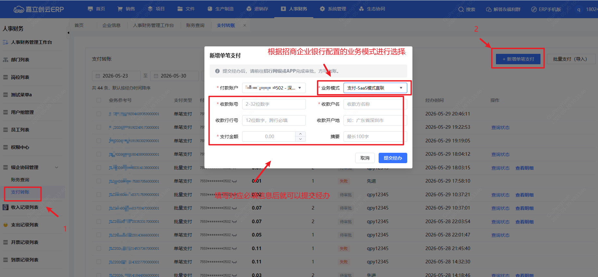Open the 首页 top navigation menu
The image size is (598, 277).
click(x=97, y=9)
